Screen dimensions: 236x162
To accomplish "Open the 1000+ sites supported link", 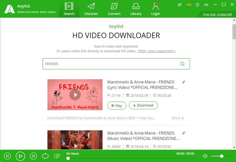I will (x=156, y=51).
